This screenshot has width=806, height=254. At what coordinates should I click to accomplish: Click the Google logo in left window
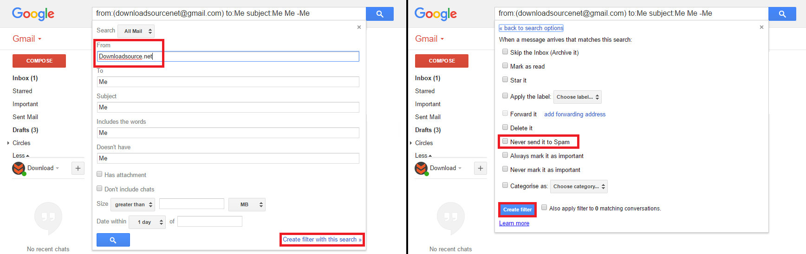click(33, 14)
